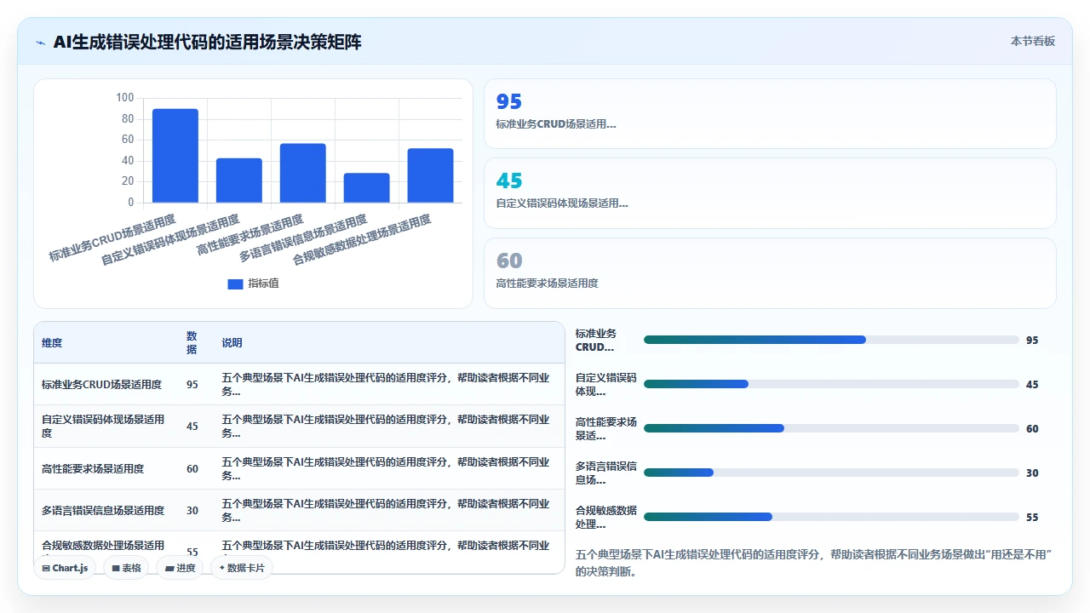
Task: Click the 高性能要求场景适用度 chart bar
Action: coord(303,173)
